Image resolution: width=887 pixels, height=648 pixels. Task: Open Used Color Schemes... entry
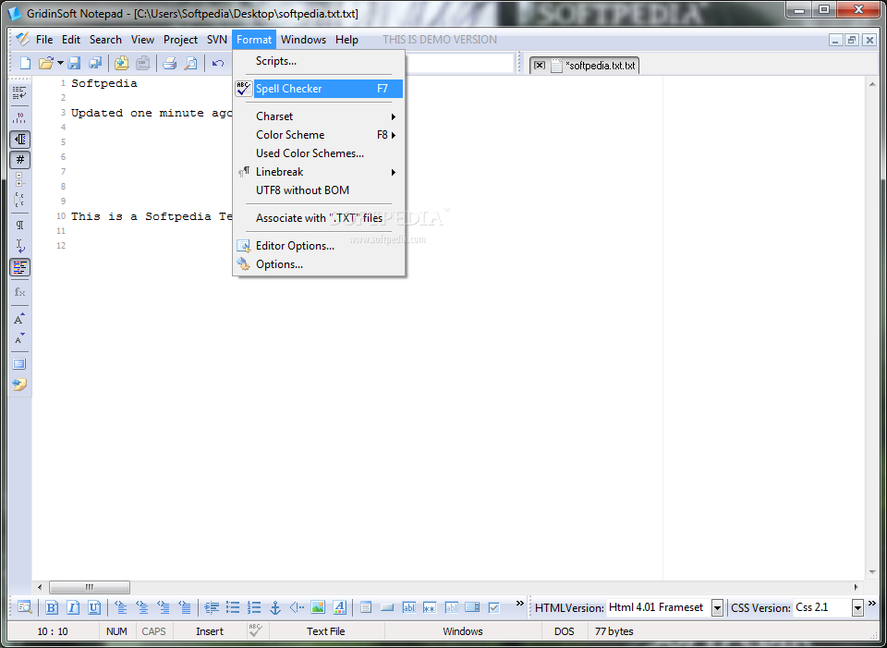(319, 153)
